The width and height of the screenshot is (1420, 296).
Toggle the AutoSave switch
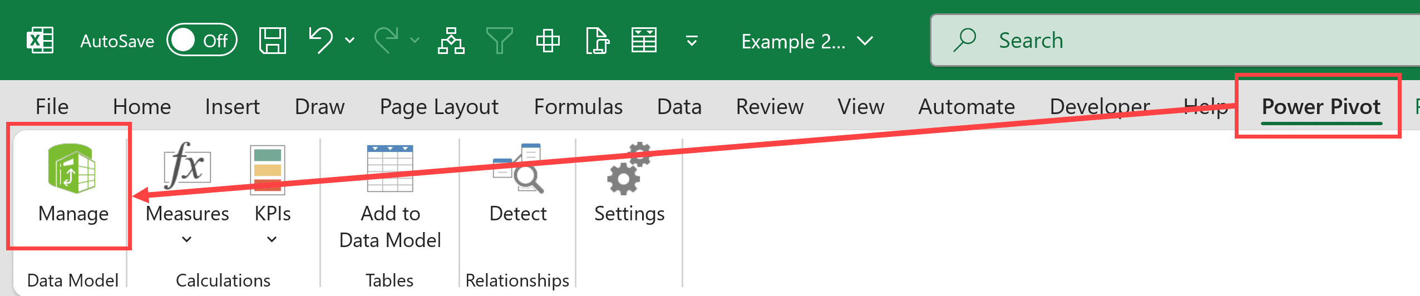[x=201, y=41]
